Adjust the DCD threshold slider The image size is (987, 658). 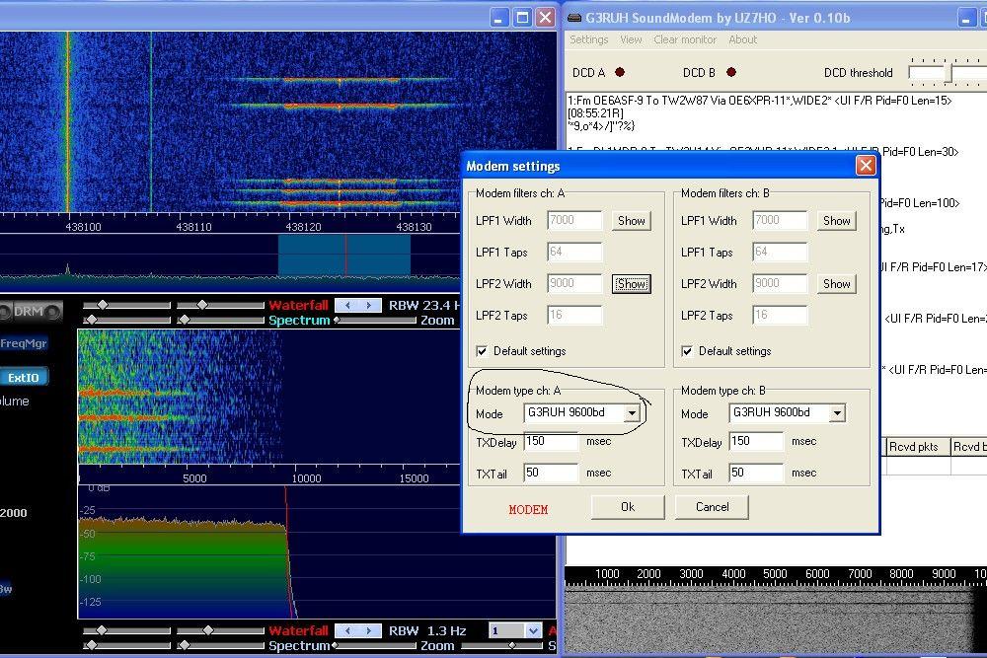(x=949, y=72)
